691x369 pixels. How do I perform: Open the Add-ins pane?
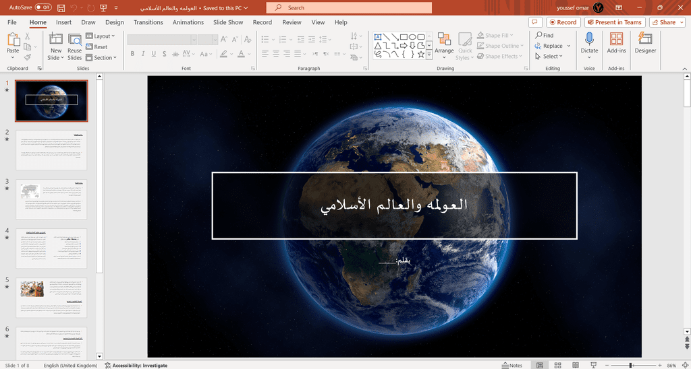(616, 42)
